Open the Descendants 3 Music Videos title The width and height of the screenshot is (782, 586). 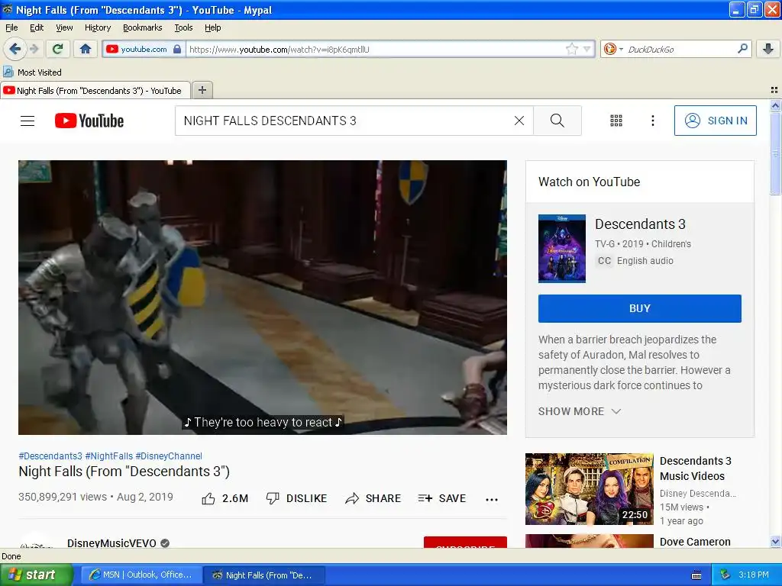695,468
